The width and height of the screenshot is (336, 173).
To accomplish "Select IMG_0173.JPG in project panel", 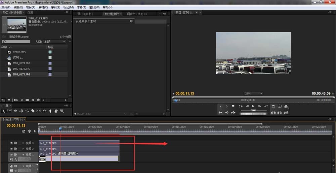I will pos(22,69).
